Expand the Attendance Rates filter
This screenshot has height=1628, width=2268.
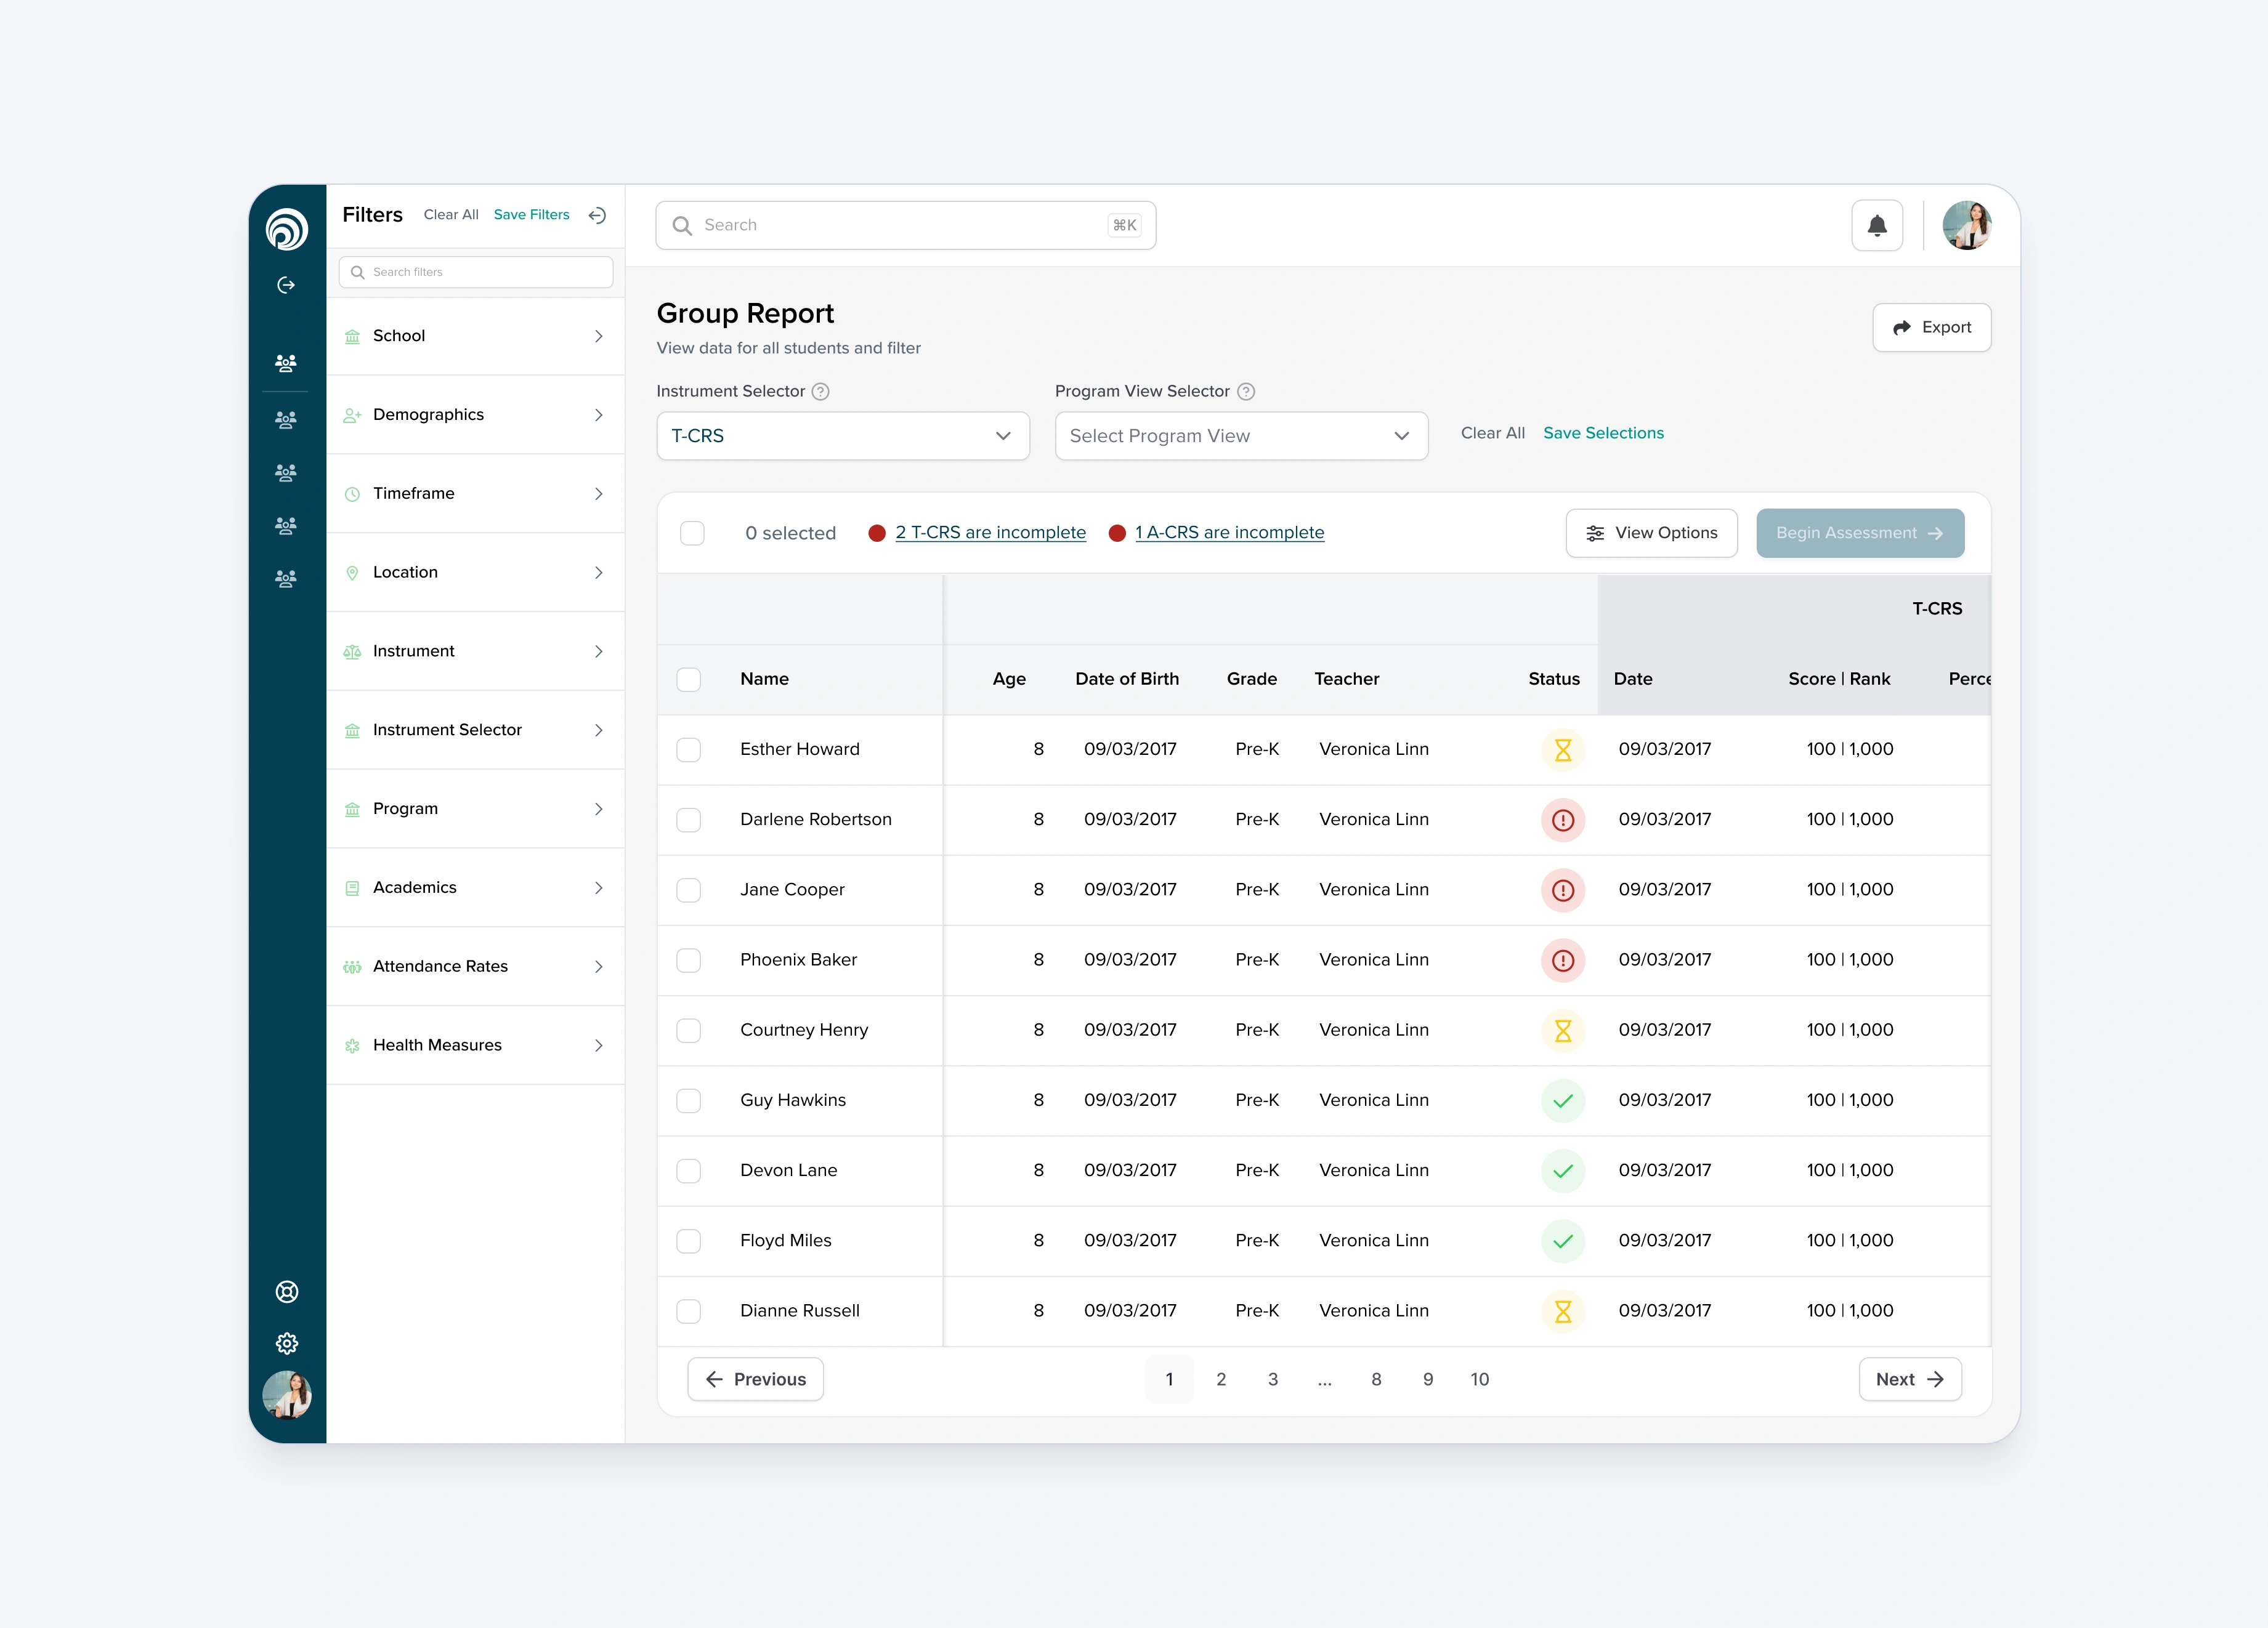click(475, 967)
